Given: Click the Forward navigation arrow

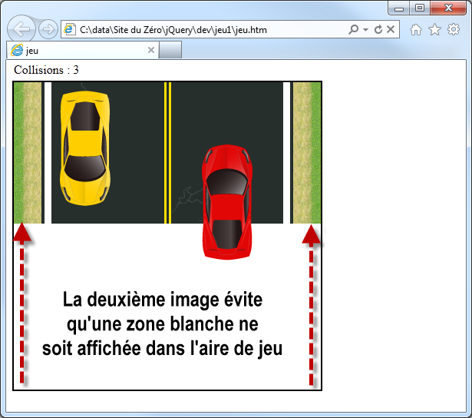Looking at the screenshot, I should click(48, 29).
